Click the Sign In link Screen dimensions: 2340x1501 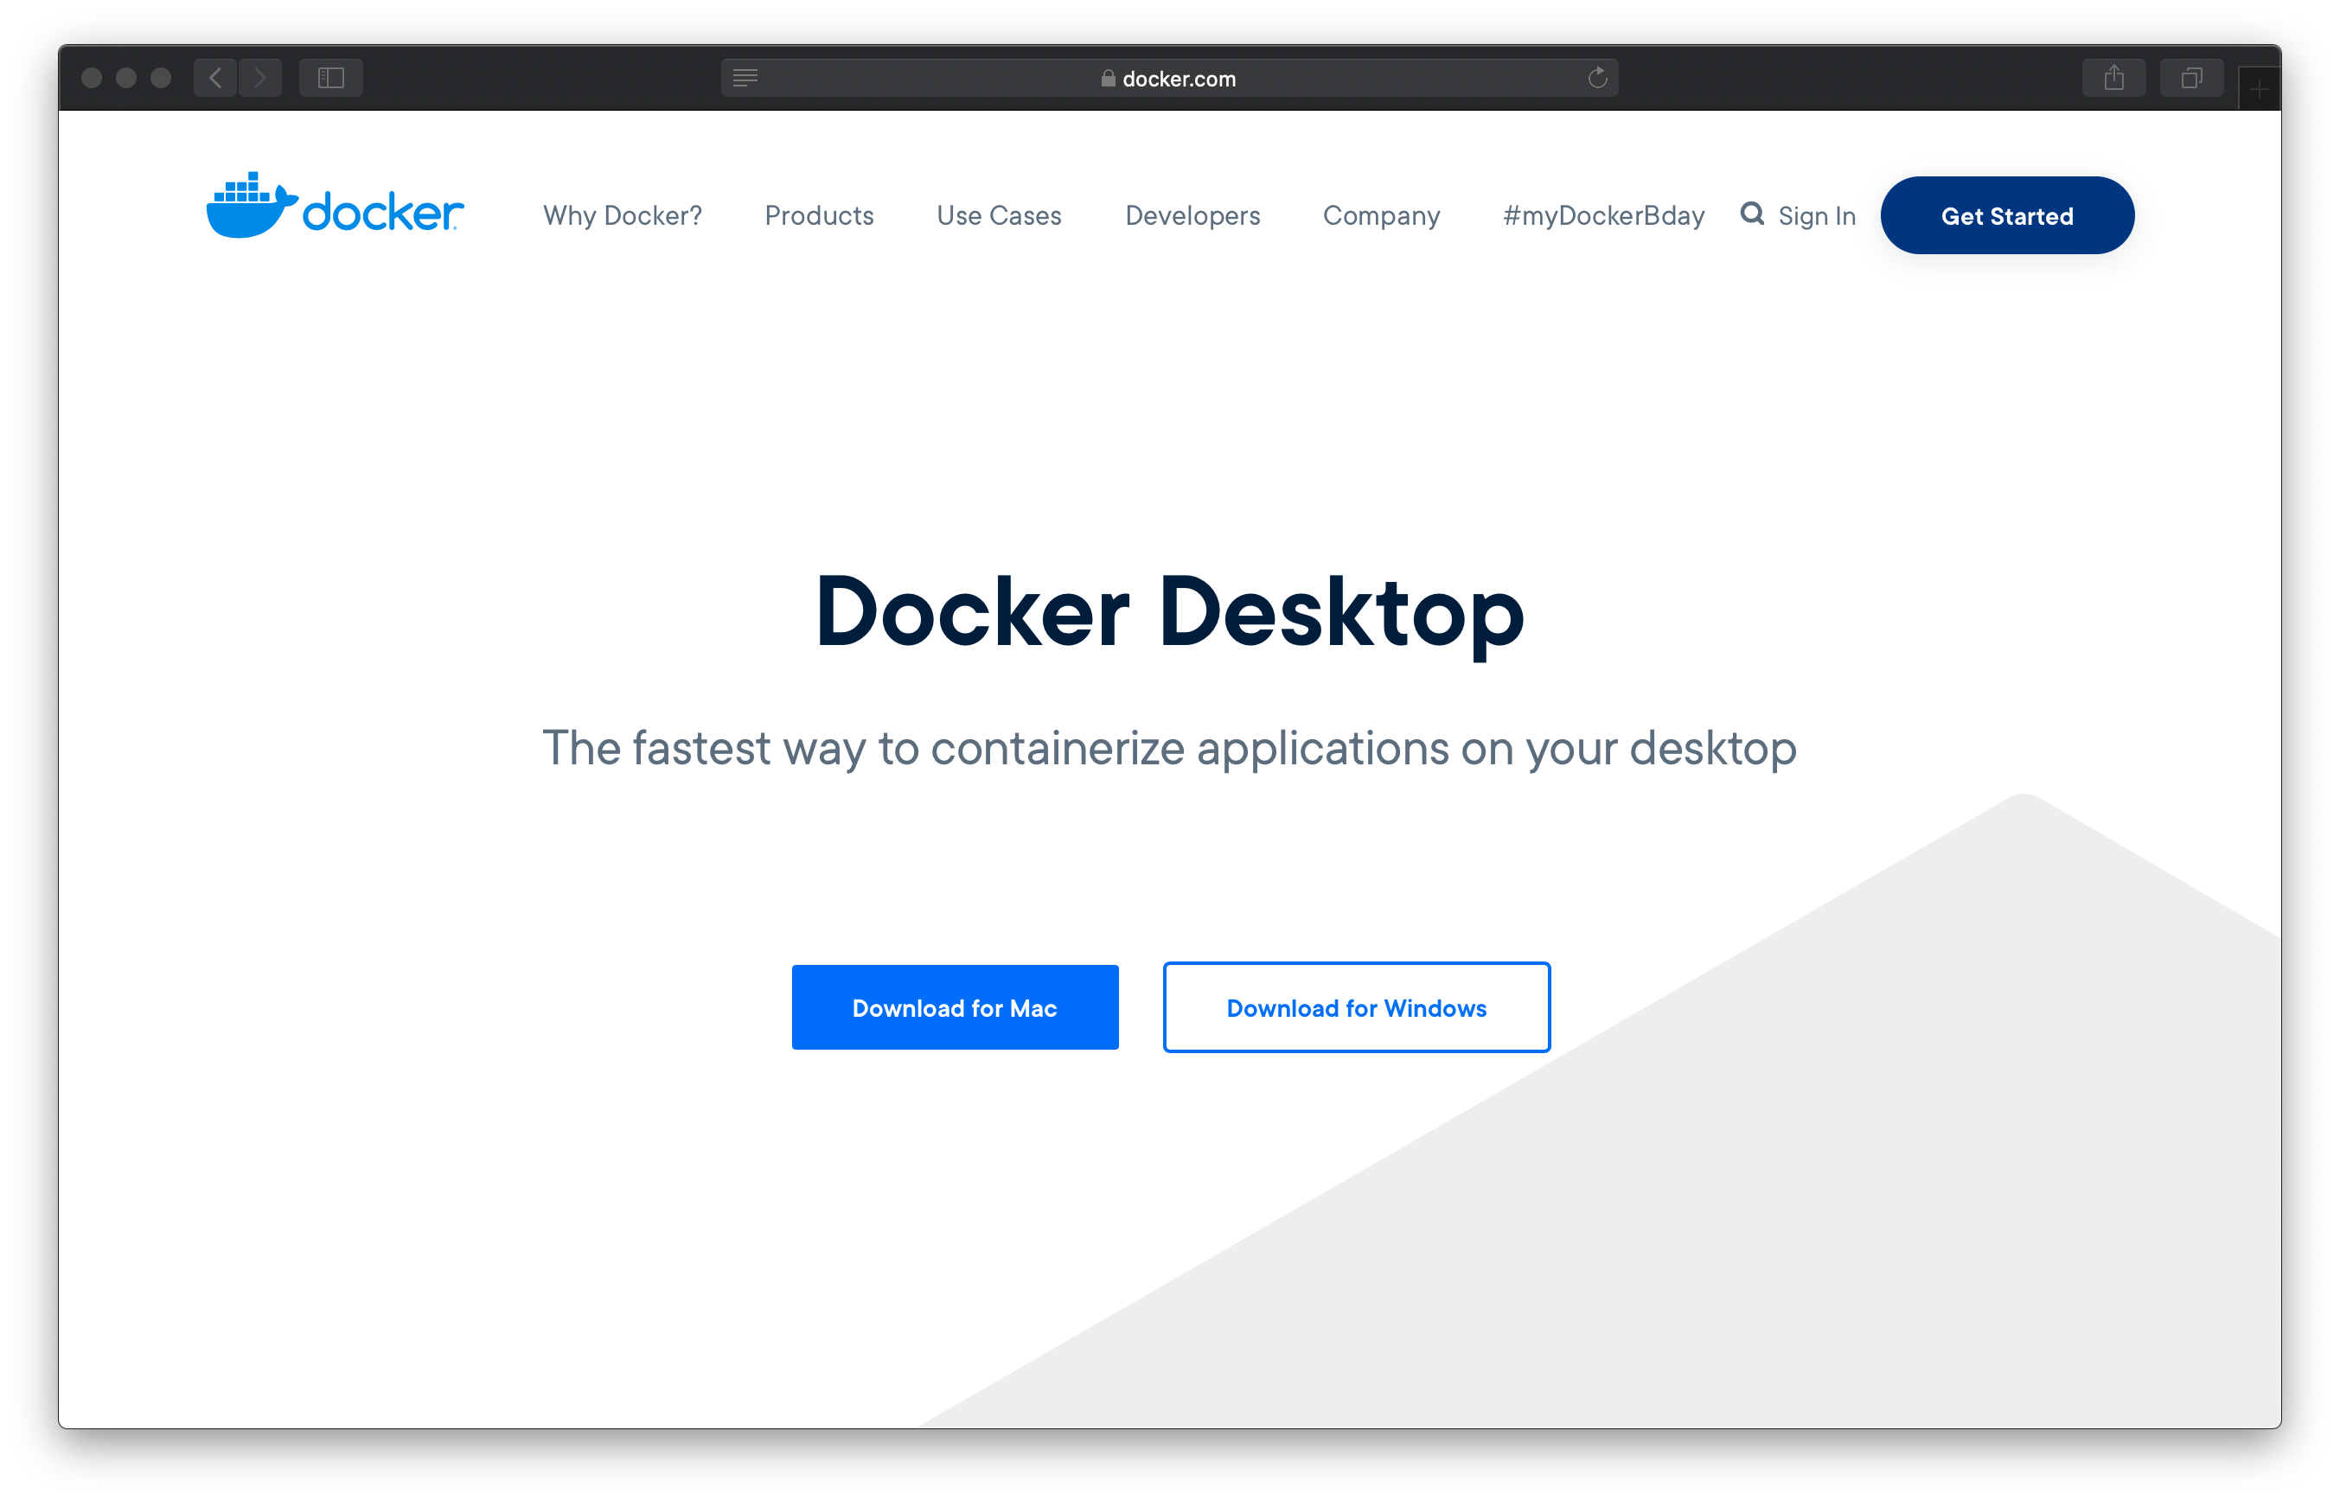tap(1817, 215)
